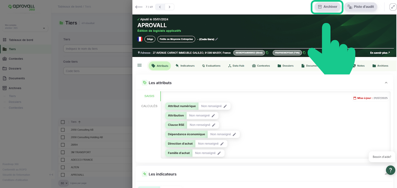Open the En savoir plus link

pos(380,53)
